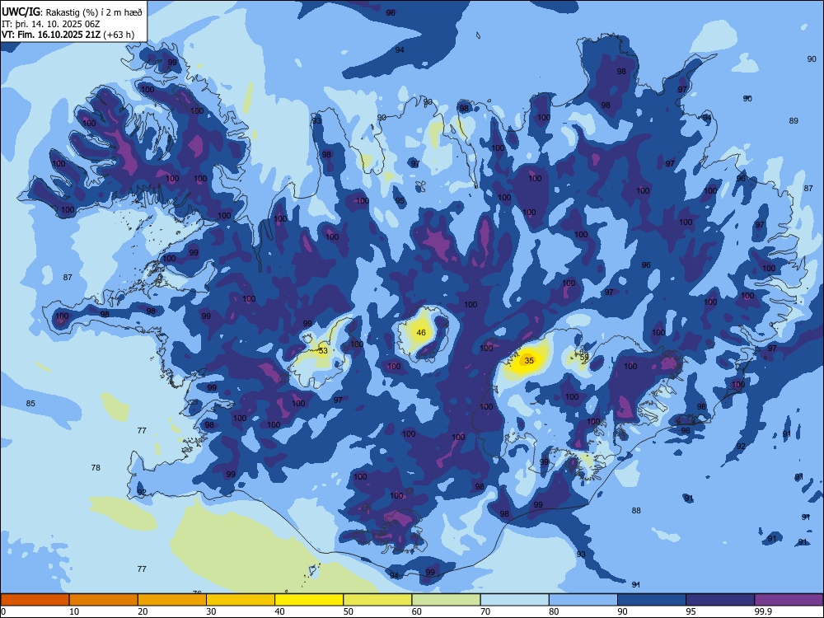This screenshot has height=618, width=824.
Task: Click the '50' legend tick label
Action: pos(348,611)
